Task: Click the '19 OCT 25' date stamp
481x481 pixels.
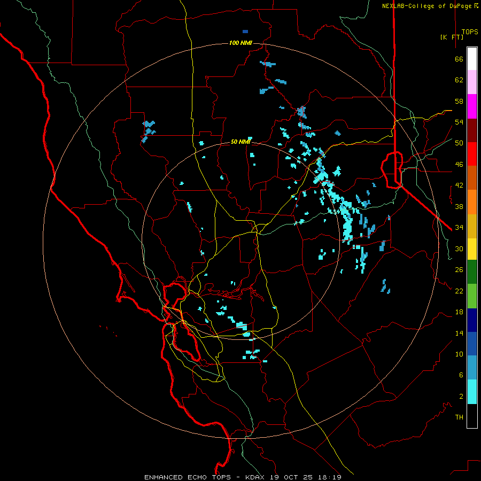Action: pyautogui.click(x=291, y=477)
